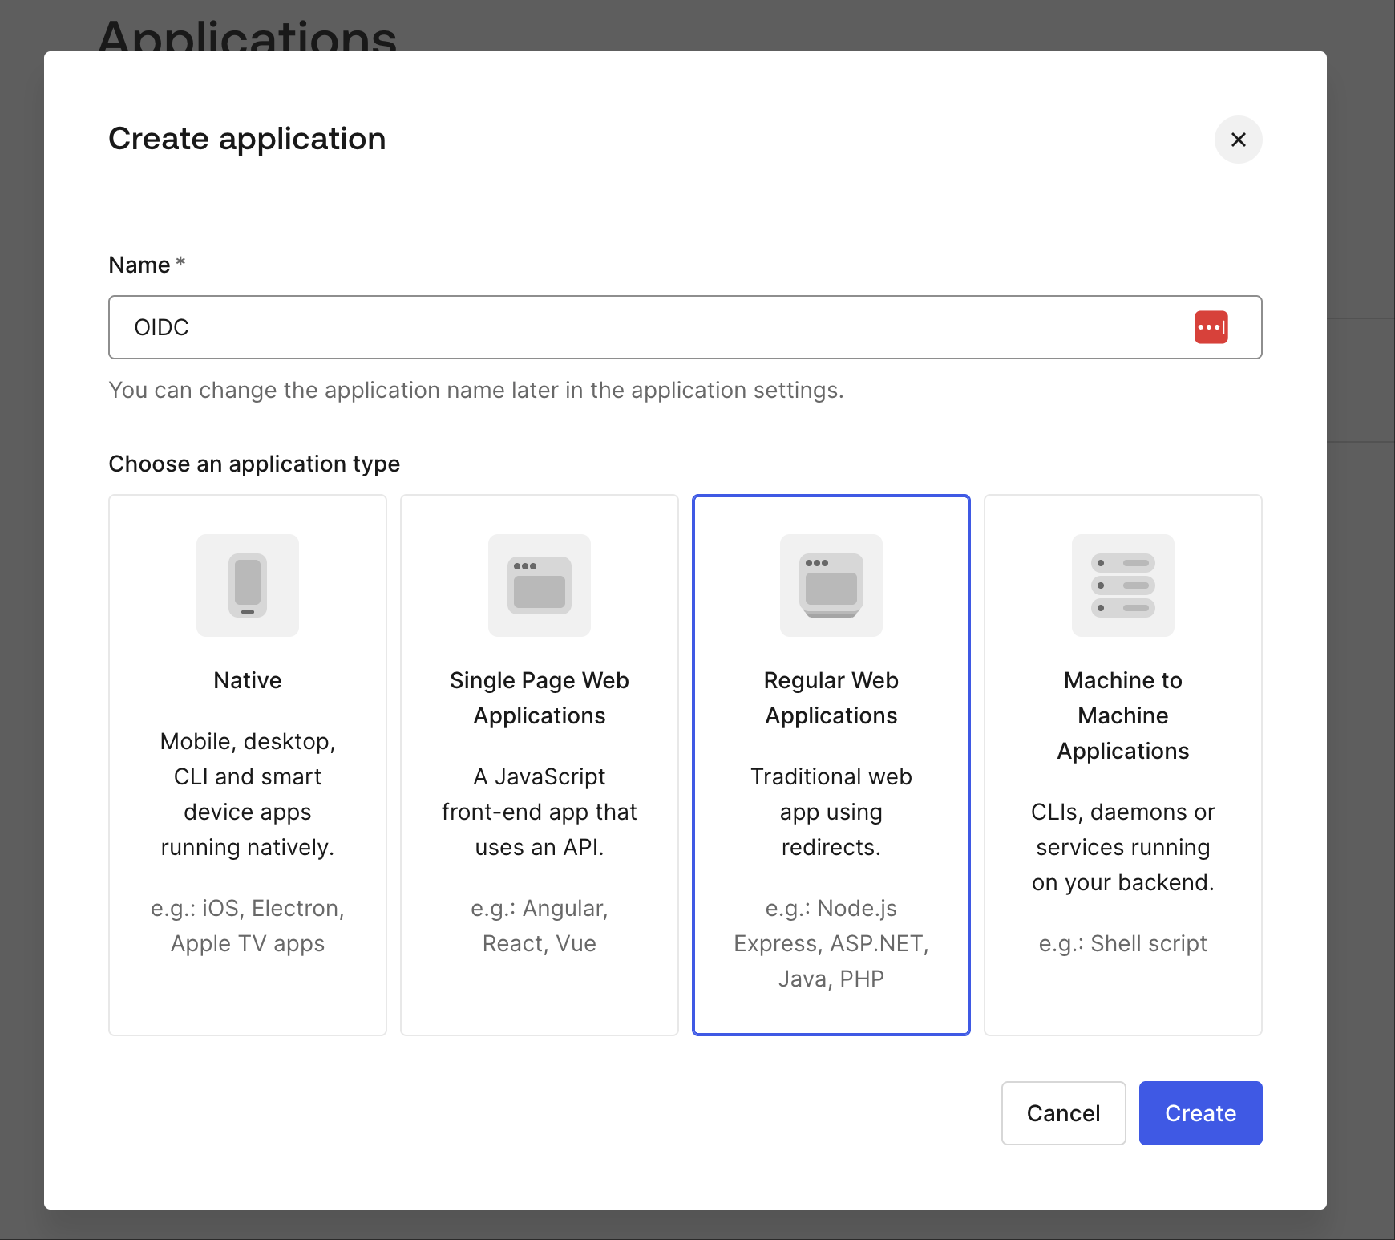
Task: Click the 'Choose an application type' label
Action: [x=254, y=464]
